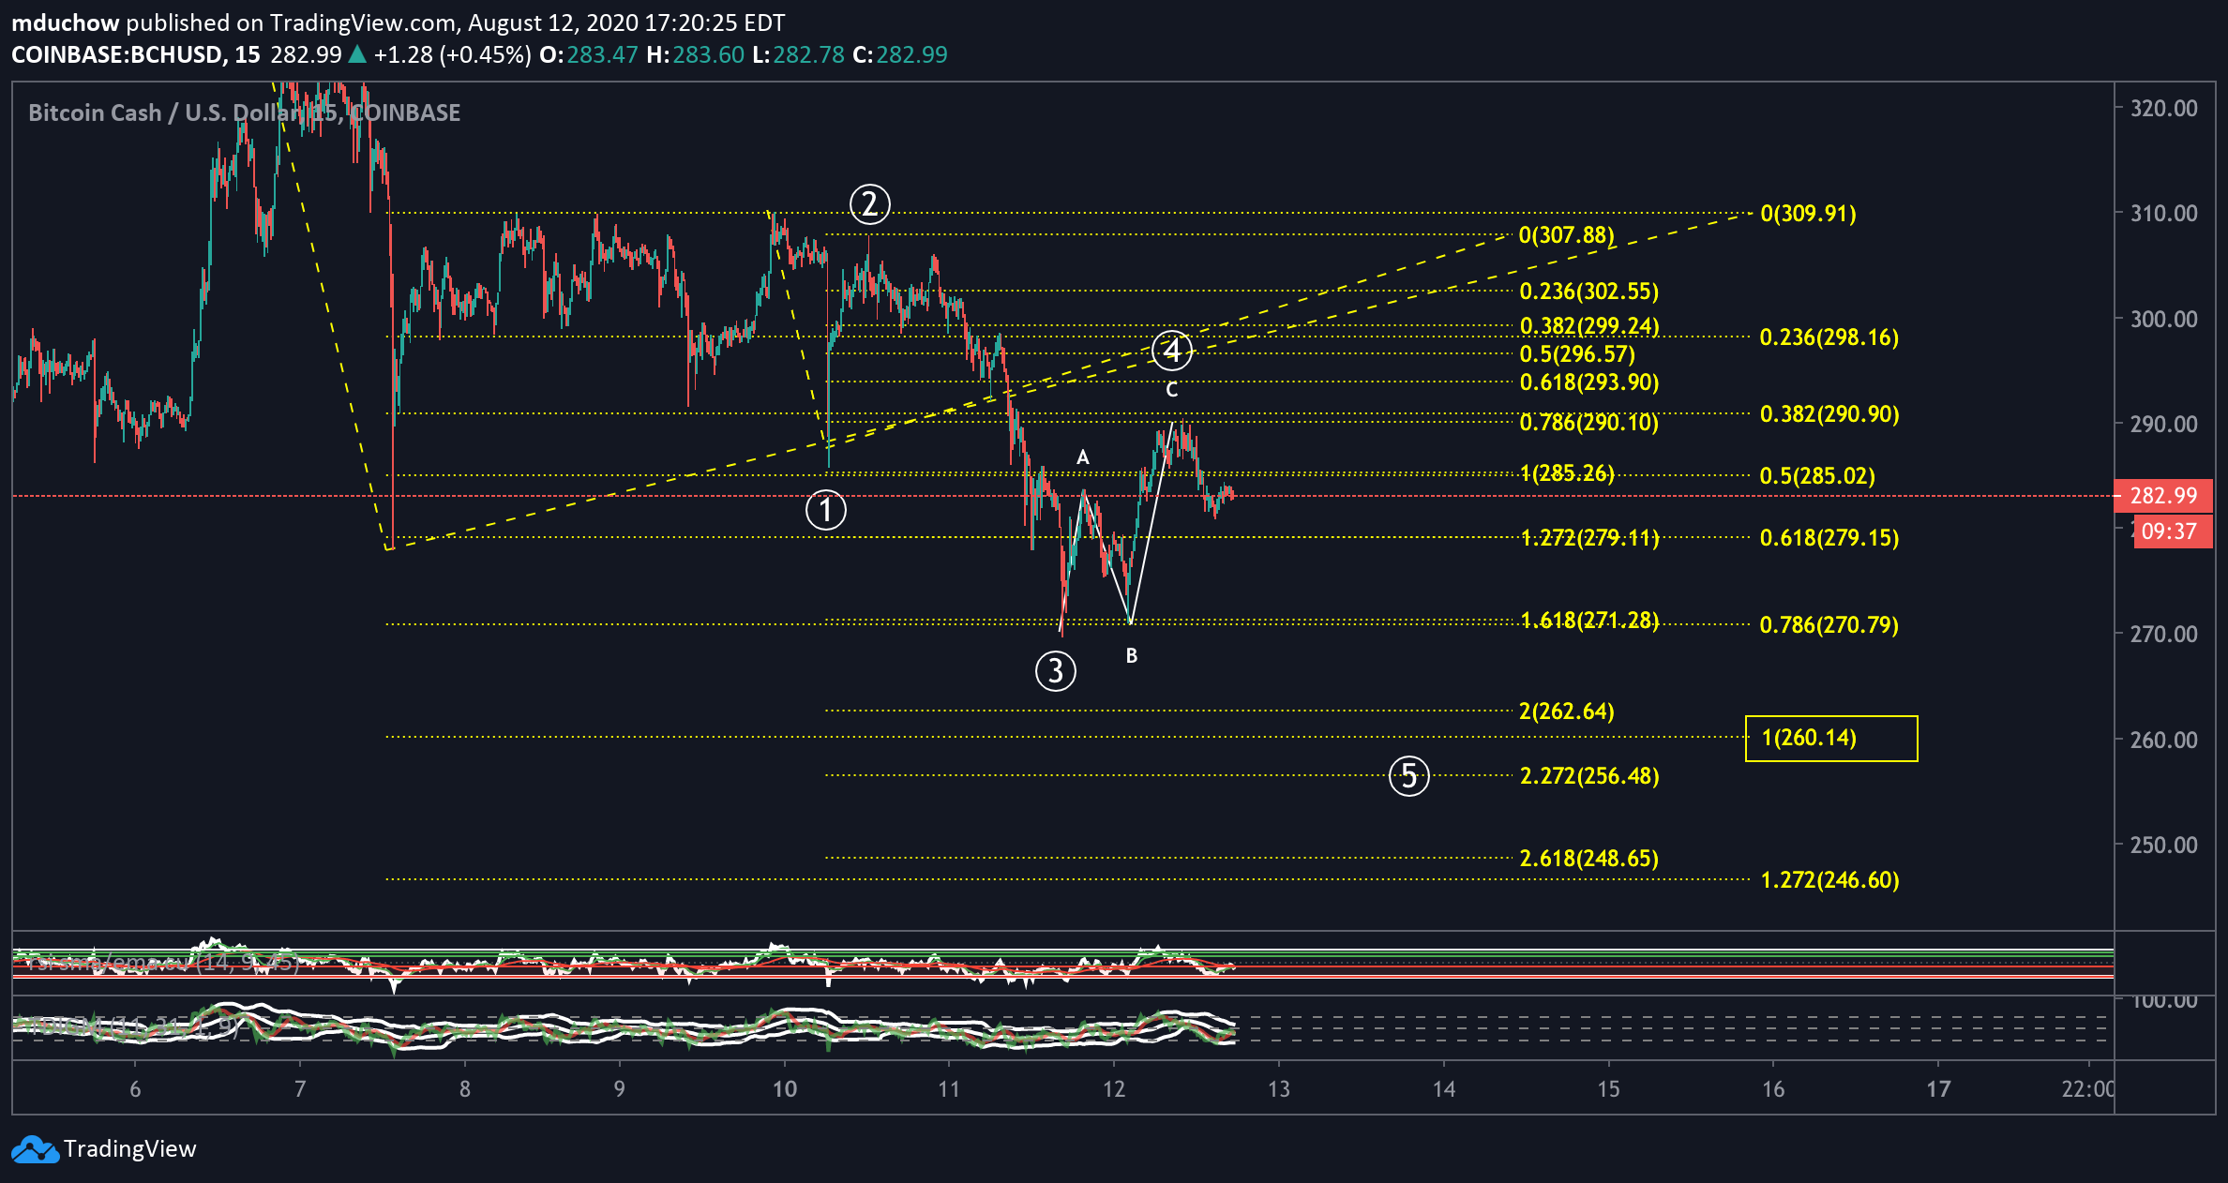Click the TradingView wordmark at bottom left
Screen dimensions: 2228x1183
tap(130, 1149)
